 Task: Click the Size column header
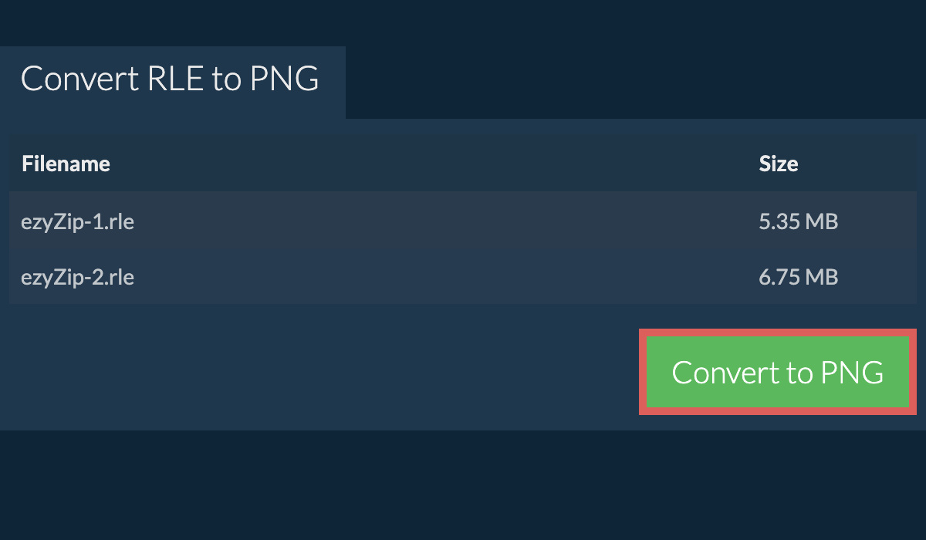pyautogui.click(x=778, y=164)
